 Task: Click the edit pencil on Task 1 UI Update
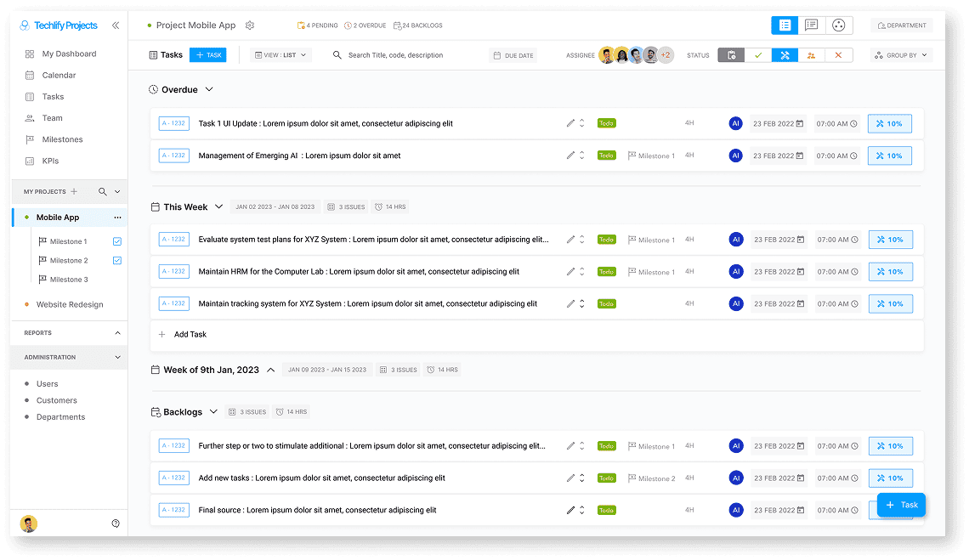(570, 123)
